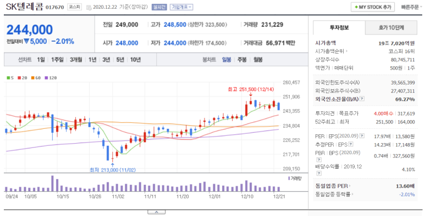Screen dimensions: 425x216
Task: Click the 코스피 market badge
Action: [74, 7]
